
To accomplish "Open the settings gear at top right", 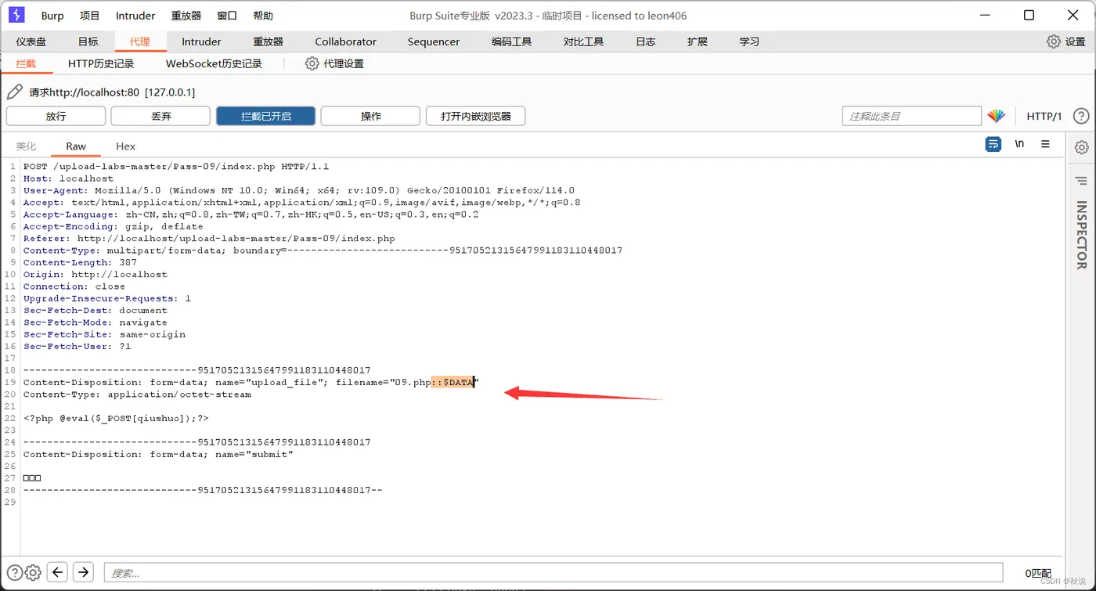I will coord(1054,41).
